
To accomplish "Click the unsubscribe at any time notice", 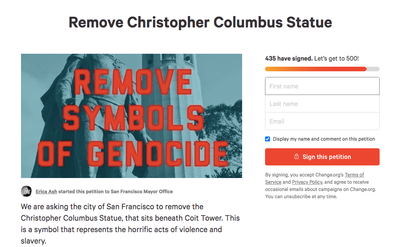I will pos(301,197).
